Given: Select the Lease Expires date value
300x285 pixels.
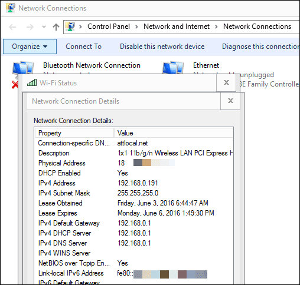Looking at the screenshot, I should coord(166,213).
